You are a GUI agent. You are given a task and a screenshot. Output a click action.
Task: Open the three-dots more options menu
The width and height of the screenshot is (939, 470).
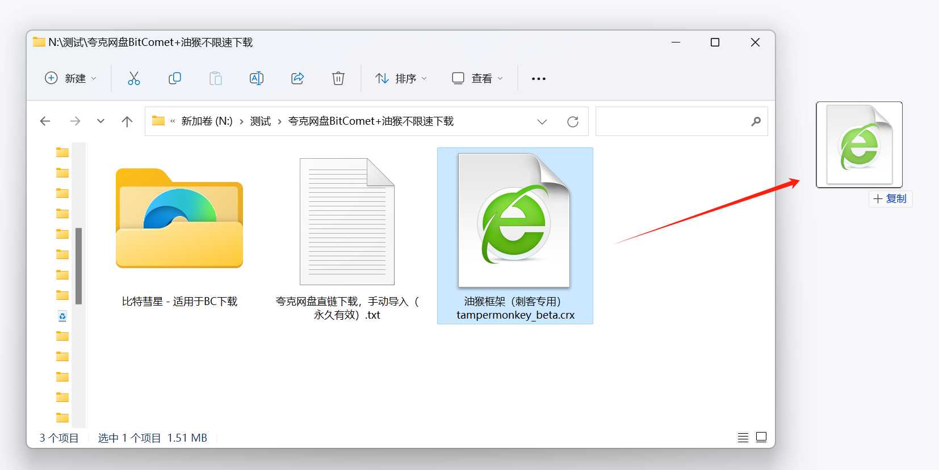point(539,79)
